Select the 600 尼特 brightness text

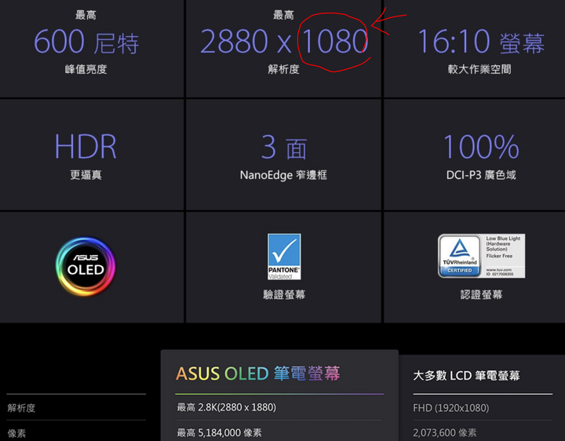[86, 42]
